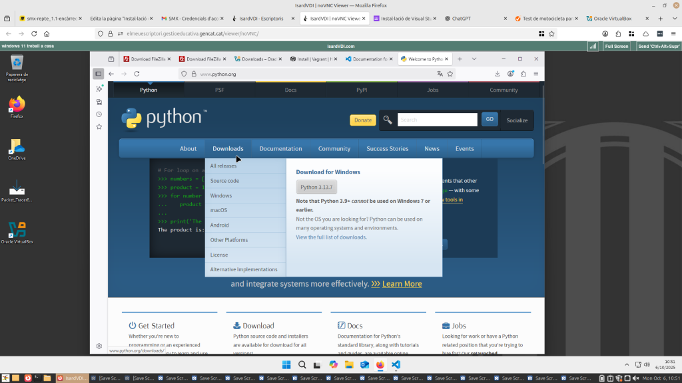The height and width of the screenshot is (383, 682).
Task: Click the python.org search input field
Action: 437,120
